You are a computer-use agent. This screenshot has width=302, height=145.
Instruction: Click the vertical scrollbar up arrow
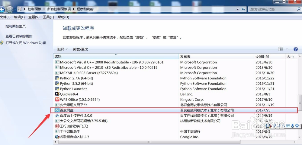point(300,56)
